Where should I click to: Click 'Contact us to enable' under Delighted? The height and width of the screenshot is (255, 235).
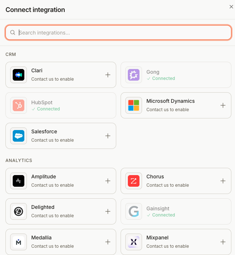tap(53, 216)
